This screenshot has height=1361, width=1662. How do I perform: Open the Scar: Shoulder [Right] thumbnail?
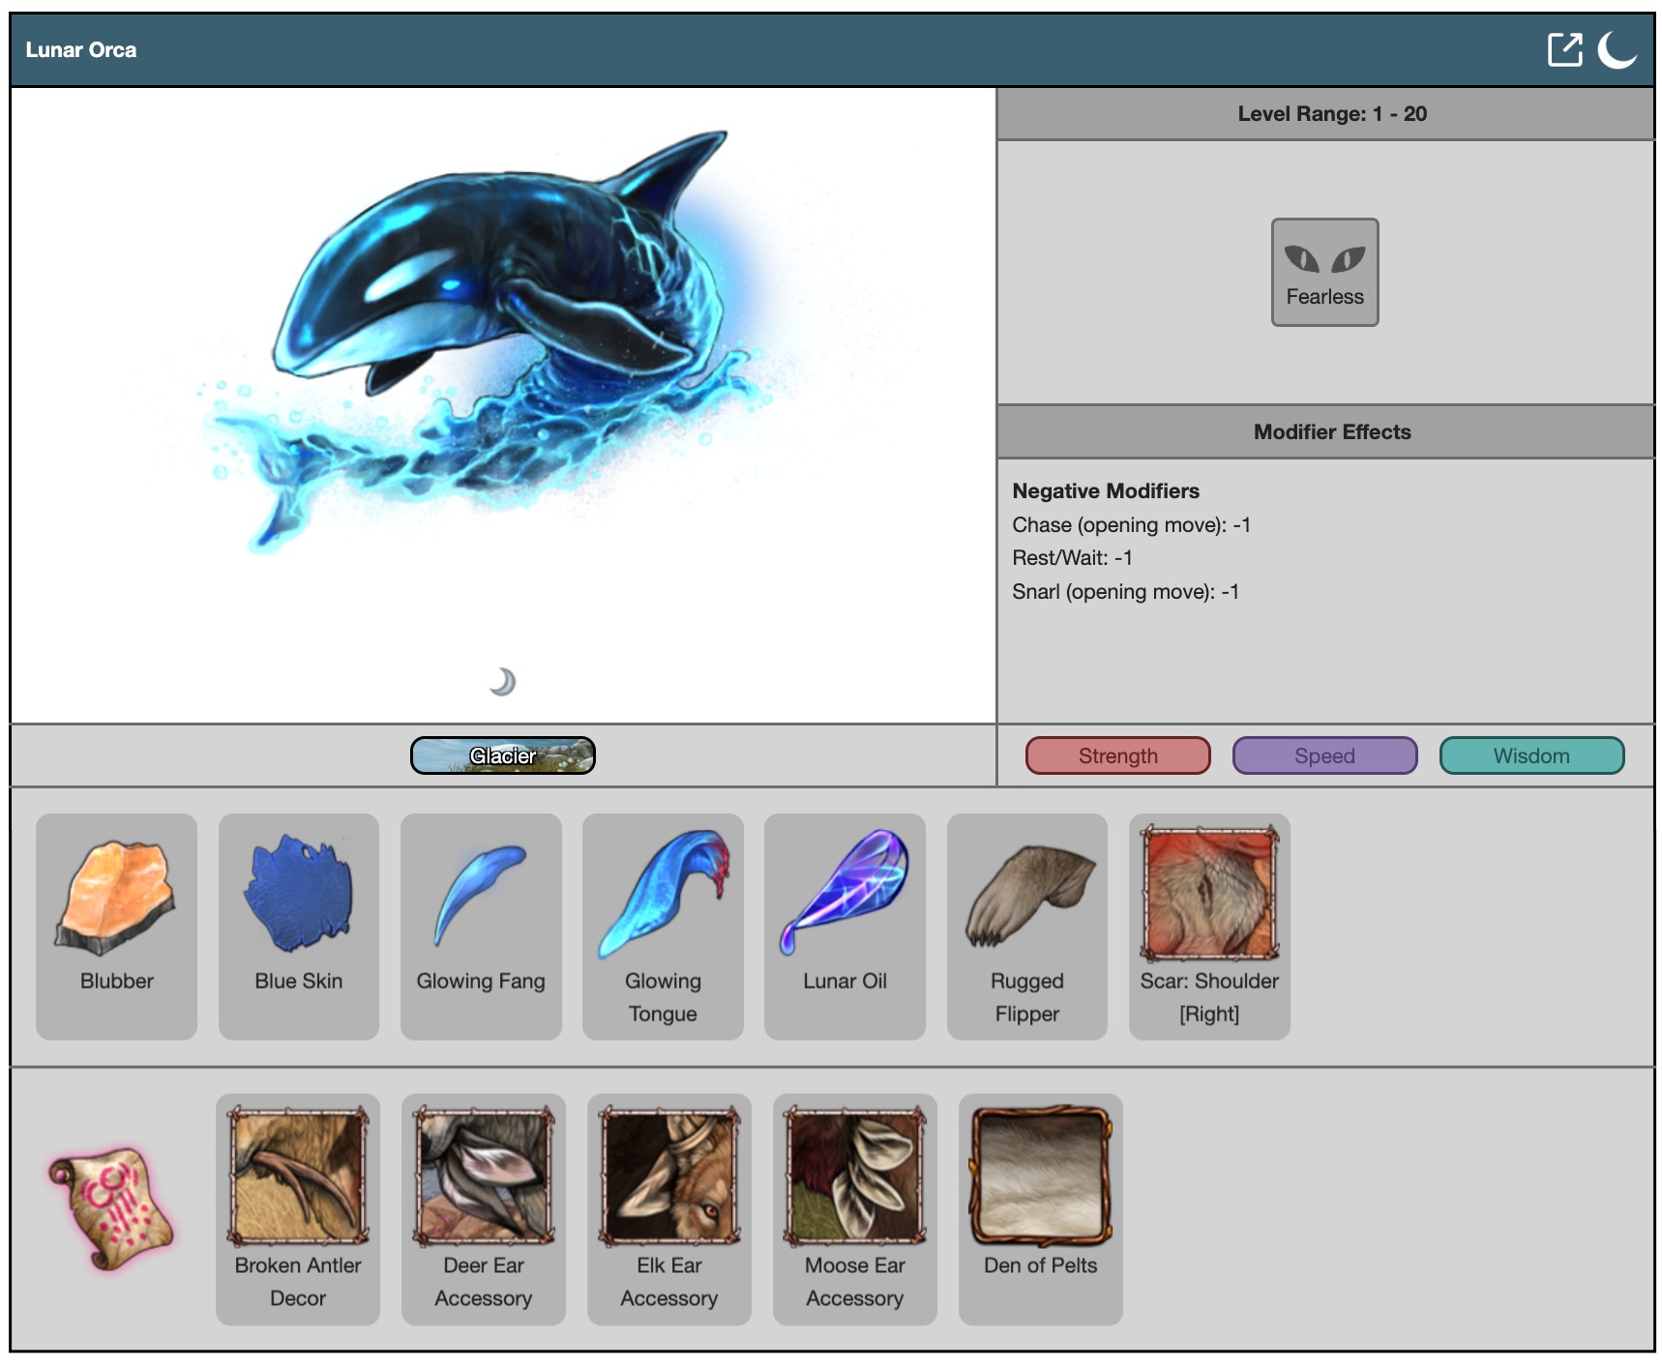click(x=1208, y=893)
